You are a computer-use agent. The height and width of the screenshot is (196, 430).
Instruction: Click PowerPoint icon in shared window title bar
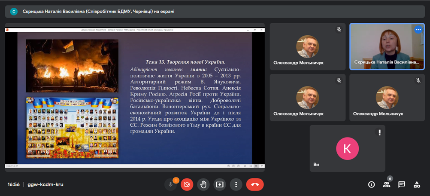tap(7, 30)
